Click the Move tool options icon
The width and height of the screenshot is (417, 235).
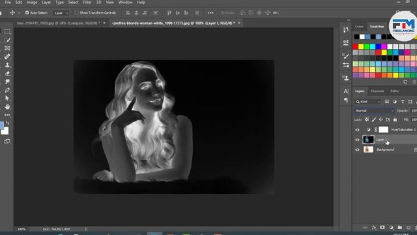click(x=12, y=13)
